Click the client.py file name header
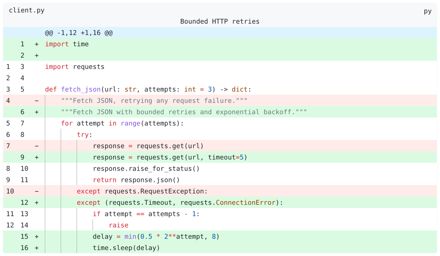The image size is (440, 256). click(x=27, y=11)
